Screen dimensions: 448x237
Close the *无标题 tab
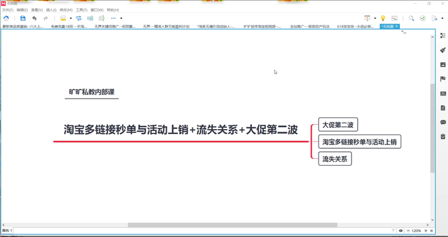(396, 26)
